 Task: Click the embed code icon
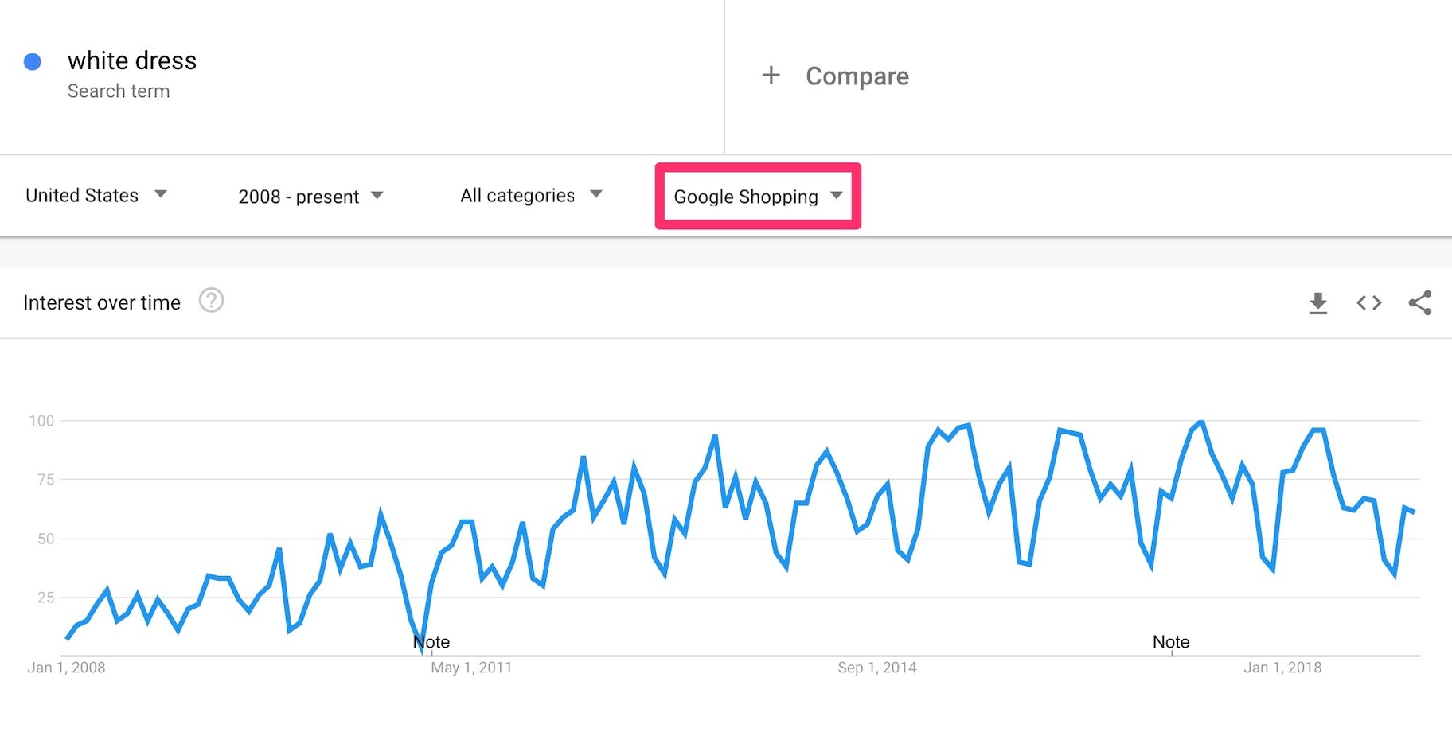[x=1368, y=303]
